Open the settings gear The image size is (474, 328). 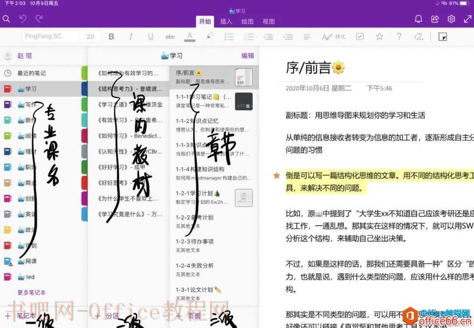tap(451, 19)
